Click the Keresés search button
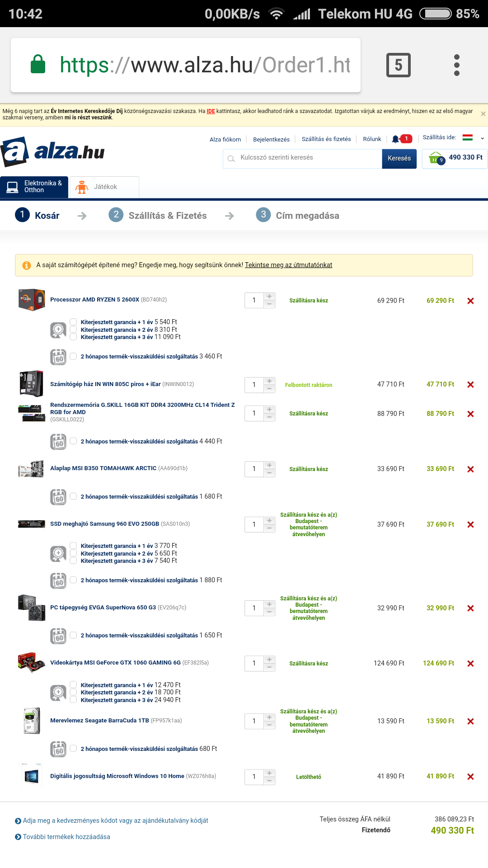The image size is (488, 868). tap(399, 158)
